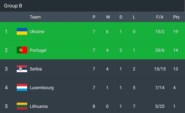Click the Serbia flag icon

[22, 69]
